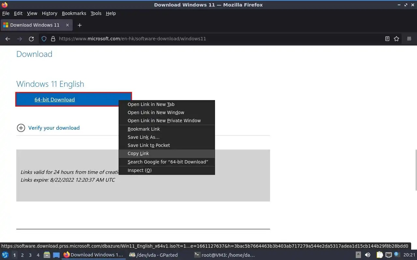
Task: Open the File menu
Action: 6,13
